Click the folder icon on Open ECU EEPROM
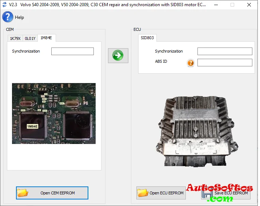Viewport: 260px width, 206px height. 143,193
